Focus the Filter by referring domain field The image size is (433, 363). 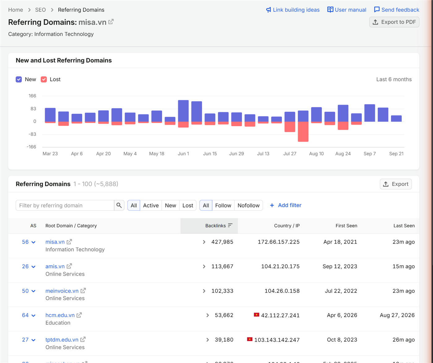(x=65, y=205)
